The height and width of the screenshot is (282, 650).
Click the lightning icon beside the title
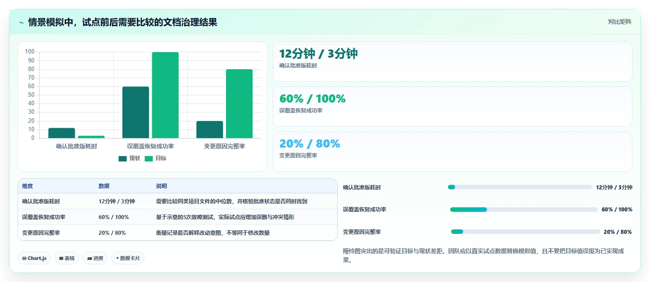click(x=21, y=22)
